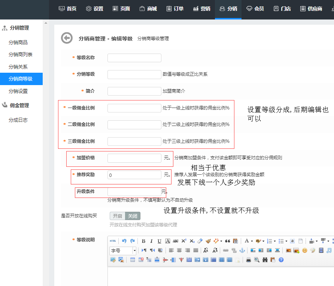Insert an emoticon using the smiley icon
This screenshot has height=286, width=334.
pyautogui.click(x=304, y=250)
